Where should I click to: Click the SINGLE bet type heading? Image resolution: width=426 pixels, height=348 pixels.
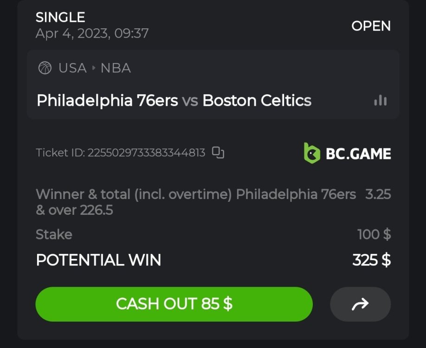(x=60, y=18)
